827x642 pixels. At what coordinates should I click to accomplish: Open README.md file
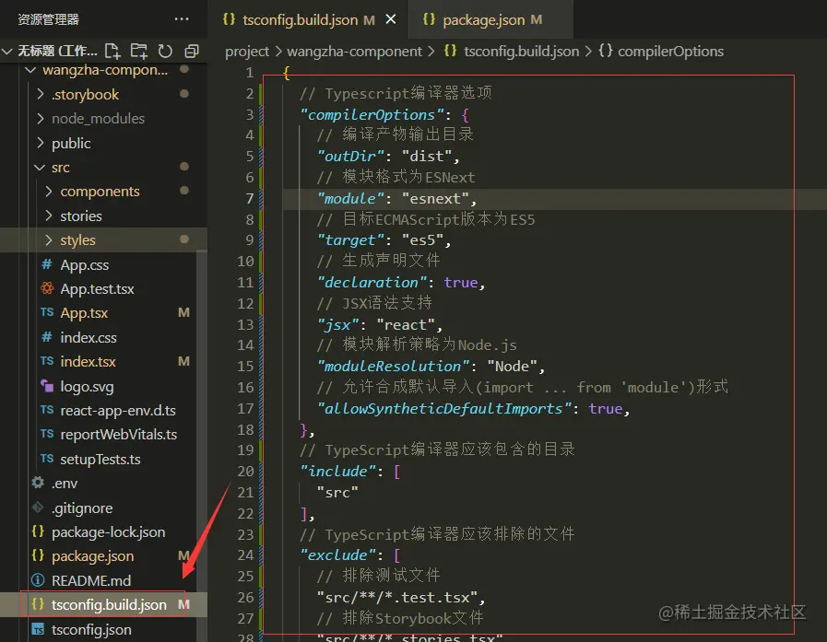pyautogui.click(x=90, y=581)
